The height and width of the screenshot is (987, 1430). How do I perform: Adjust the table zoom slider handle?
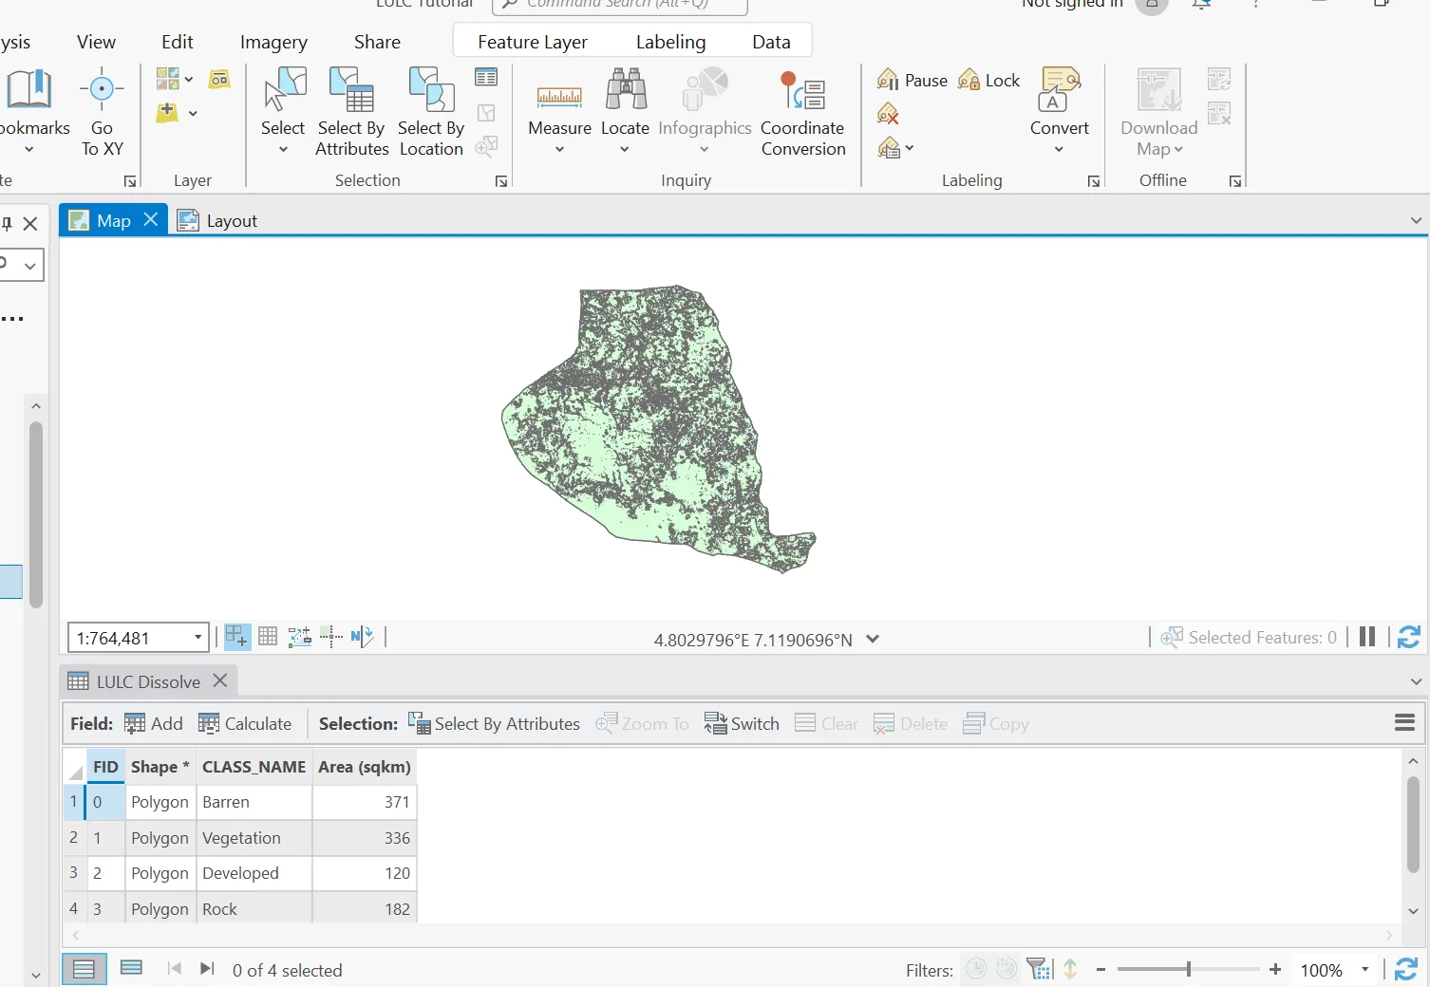point(1188,969)
